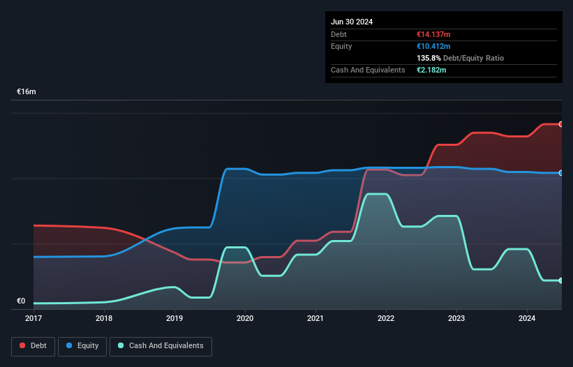Click the 2018 x-axis label

click(104, 318)
